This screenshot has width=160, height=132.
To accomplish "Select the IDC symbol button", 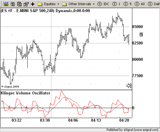I will 103,4.
